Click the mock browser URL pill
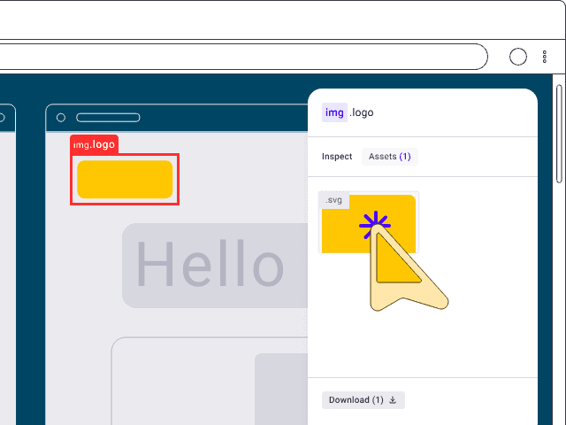The height and width of the screenshot is (425, 566). click(108, 118)
